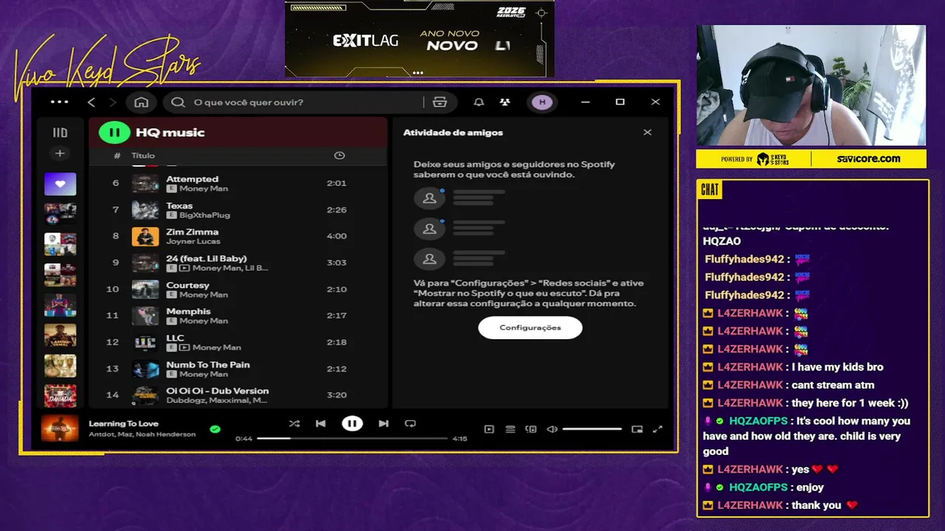The width and height of the screenshot is (945, 531).
Task: Click 'Fluffyhades942' top chat username
Action: coord(744,259)
